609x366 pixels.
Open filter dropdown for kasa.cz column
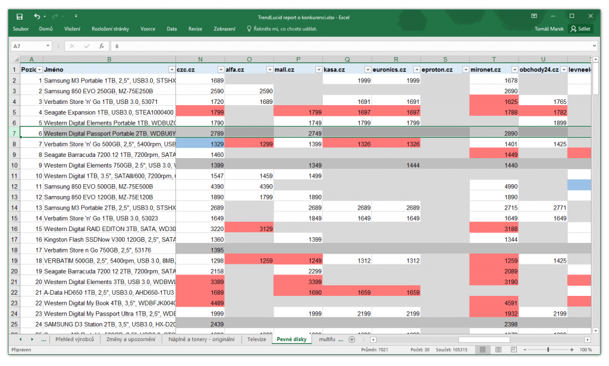click(x=368, y=70)
